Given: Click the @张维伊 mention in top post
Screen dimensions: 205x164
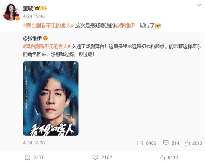Looking at the screenshot, I should coord(125,26).
